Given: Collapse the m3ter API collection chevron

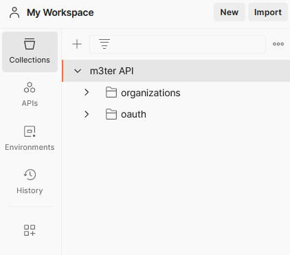Looking at the screenshot, I should click(78, 71).
